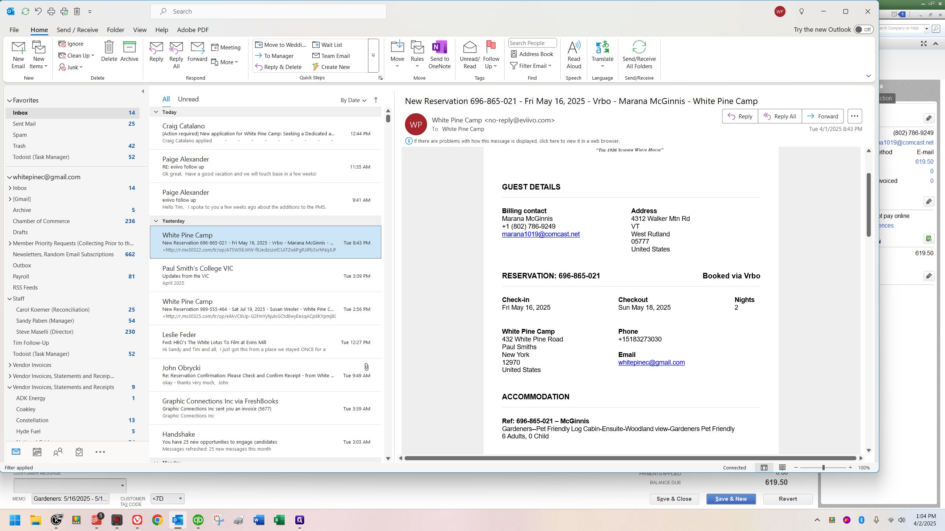This screenshot has height=531, width=945.
Task: Open the Adobe PDF tab
Action: click(193, 30)
